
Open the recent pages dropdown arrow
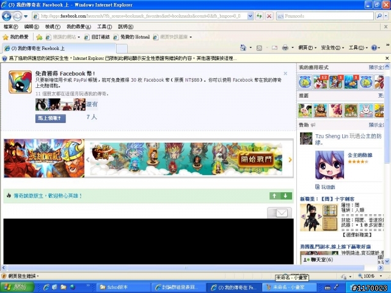click(26, 16)
